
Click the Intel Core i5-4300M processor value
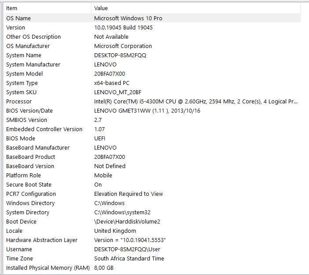[196, 102]
